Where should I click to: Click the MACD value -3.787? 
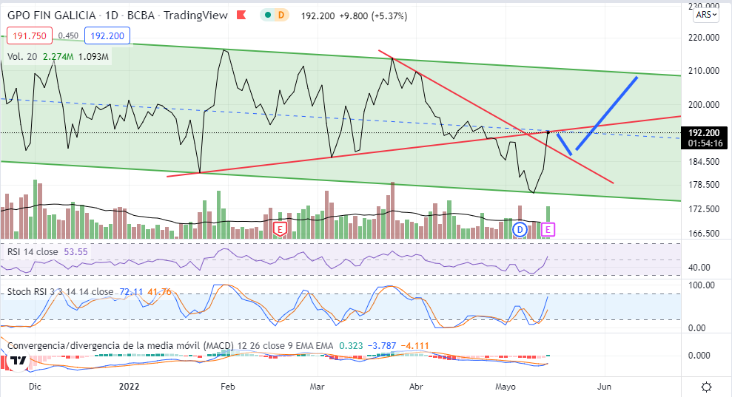382,346
